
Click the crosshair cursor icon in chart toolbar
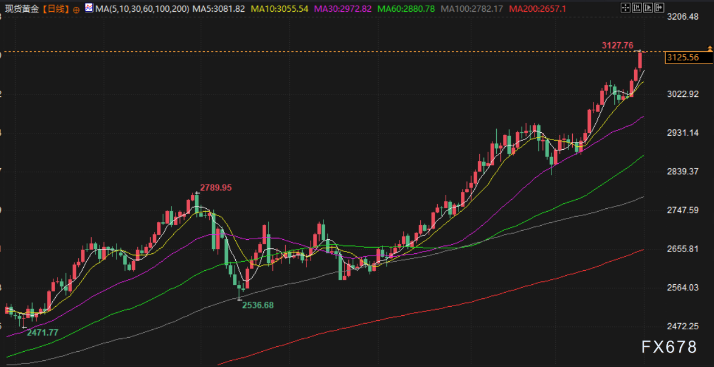point(625,8)
